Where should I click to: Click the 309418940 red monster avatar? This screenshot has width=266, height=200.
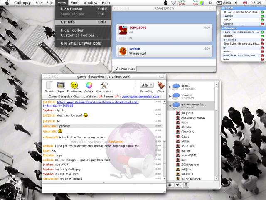pos(123,30)
